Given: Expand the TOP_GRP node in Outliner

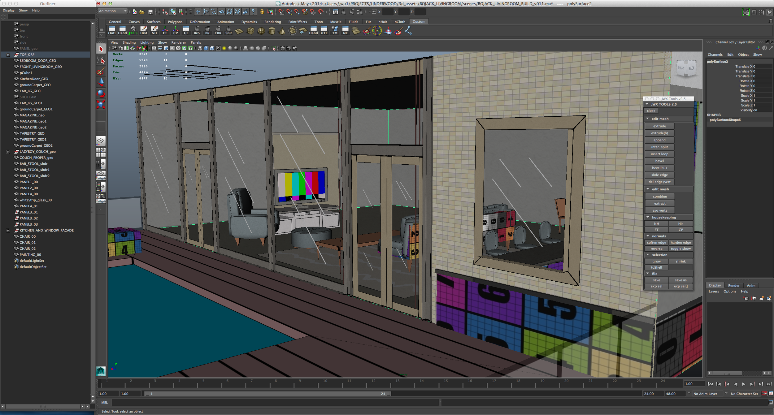Looking at the screenshot, I should 8,54.
